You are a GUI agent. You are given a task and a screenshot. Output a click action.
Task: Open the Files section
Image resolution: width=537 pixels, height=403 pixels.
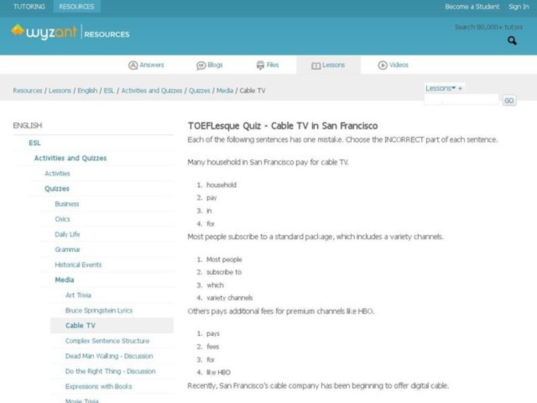click(x=267, y=65)
